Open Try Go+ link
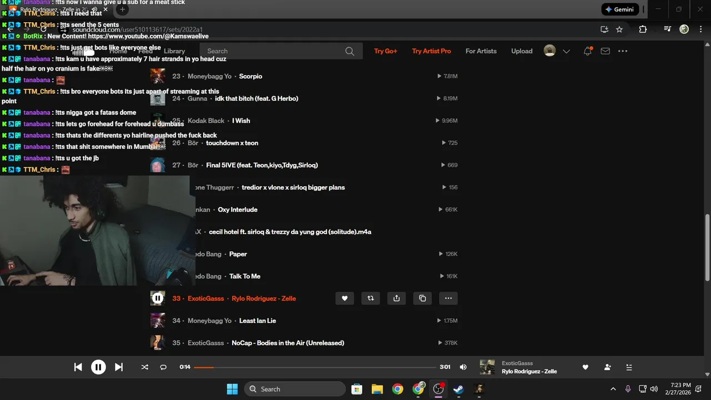Viewport: 711px width, 400px height. coord(385,51)
